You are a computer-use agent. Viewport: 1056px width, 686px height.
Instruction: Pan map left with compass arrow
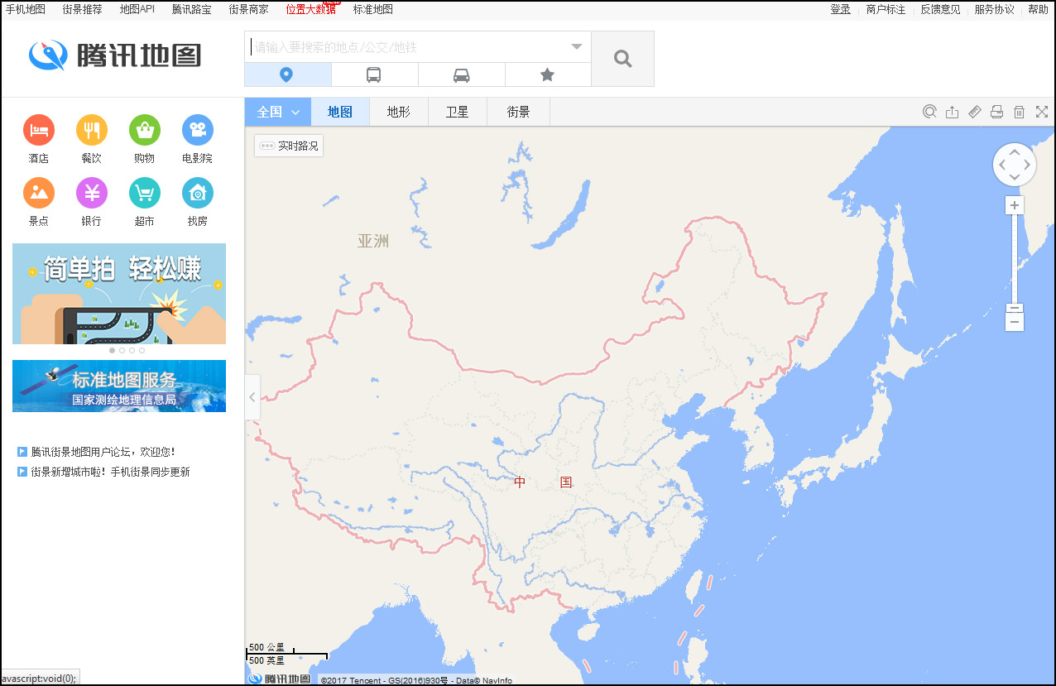[1001, 165]
